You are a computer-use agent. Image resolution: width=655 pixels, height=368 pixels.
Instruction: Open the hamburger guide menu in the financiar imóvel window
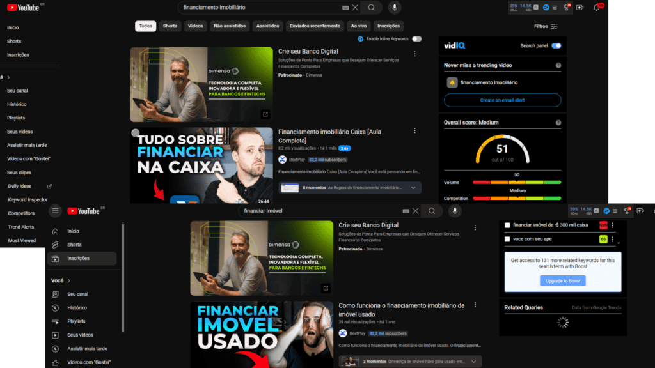pyautogui.click(x=55, y=211)
